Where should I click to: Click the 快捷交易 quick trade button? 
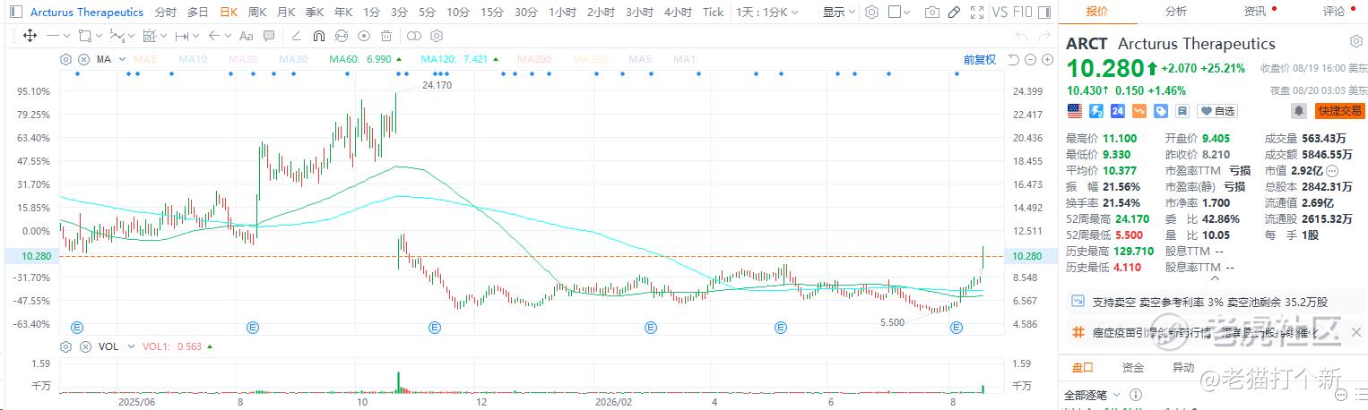coord(1339,111)
